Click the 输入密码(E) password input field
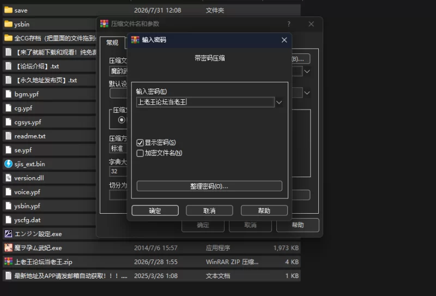436x296 pixels. point(205,102)
